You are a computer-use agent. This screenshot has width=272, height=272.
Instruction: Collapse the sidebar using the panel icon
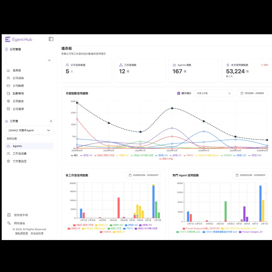point(51,39)
